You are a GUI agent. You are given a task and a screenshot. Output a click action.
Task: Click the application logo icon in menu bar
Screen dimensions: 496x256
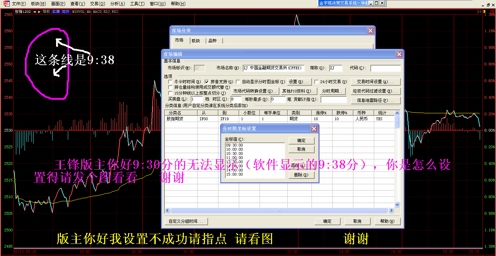click(x=6, y=3)
